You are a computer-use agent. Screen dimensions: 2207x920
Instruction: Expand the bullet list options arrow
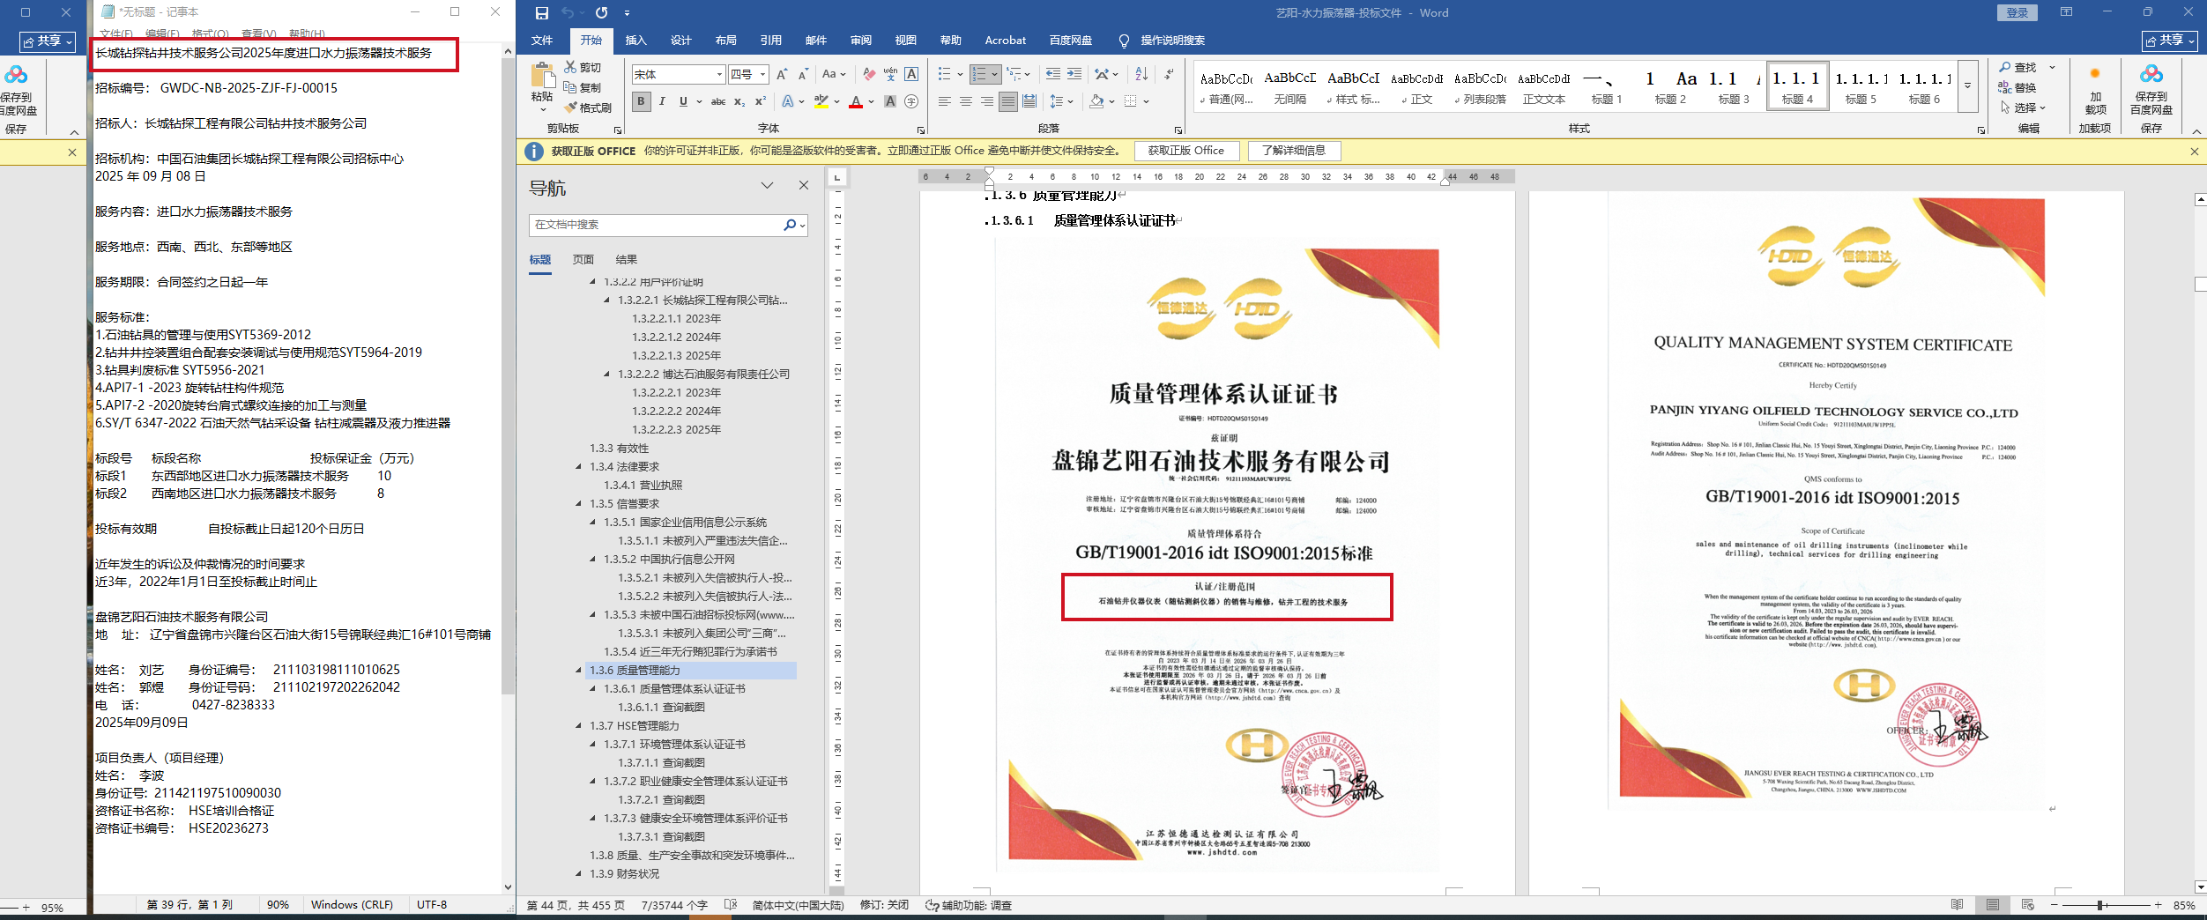coord(958,75)
